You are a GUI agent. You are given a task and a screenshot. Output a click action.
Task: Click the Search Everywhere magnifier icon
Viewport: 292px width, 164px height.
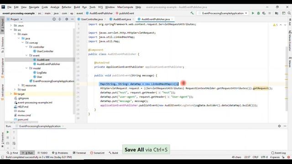click(289, 13)
